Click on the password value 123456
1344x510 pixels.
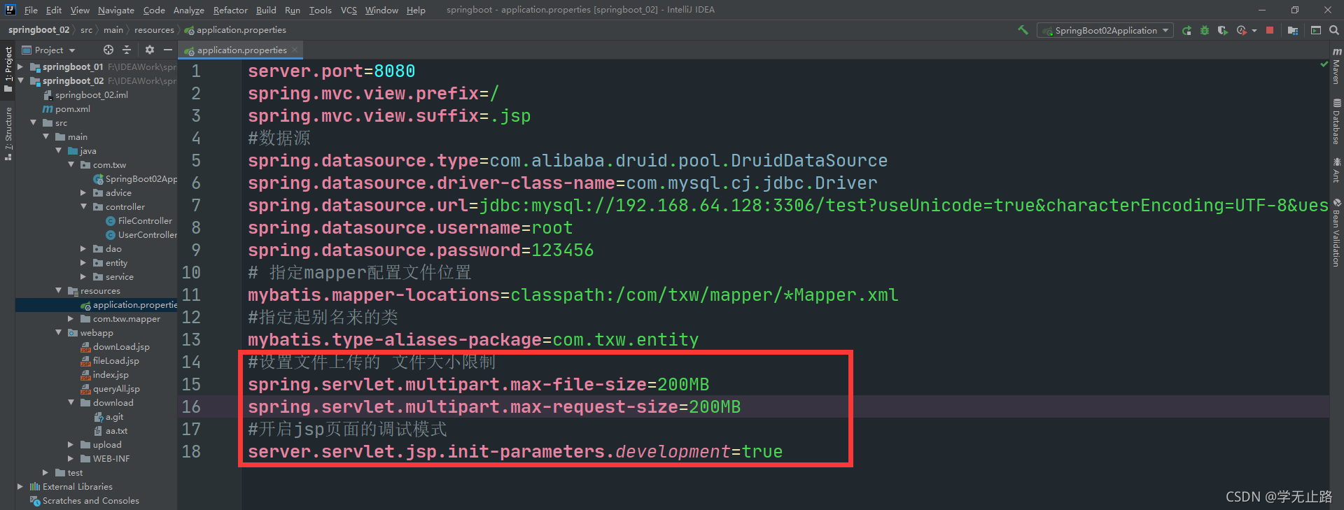562,250
